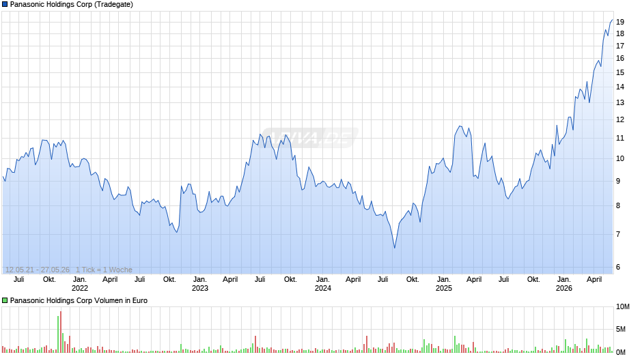Click the '8' price axis label
This screenshot has width=642, height=359.
click(x=618, y=205)
